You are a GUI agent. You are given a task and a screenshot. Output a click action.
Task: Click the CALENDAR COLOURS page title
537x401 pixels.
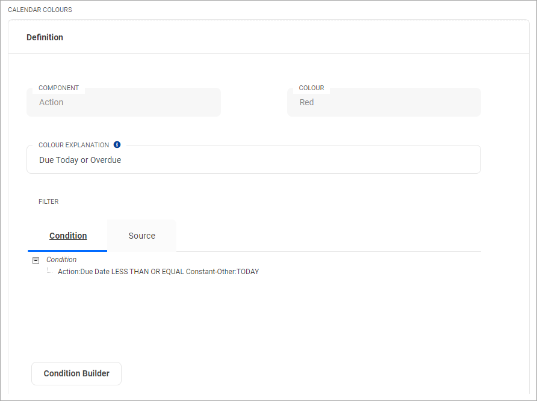[40, 10]
